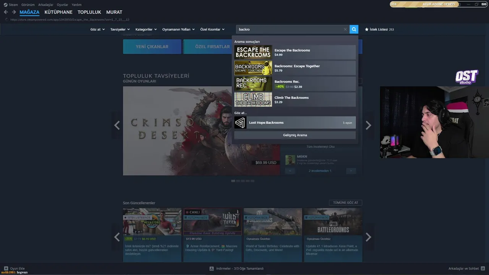Screen dimensions: 489x275
Task: Click the MGKN reviewer avatar
Action: (290, 160)
